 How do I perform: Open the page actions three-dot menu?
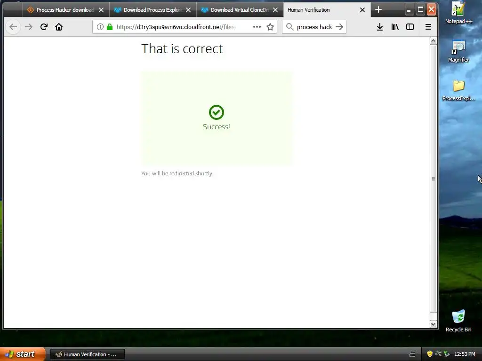(x=257, y=27)
